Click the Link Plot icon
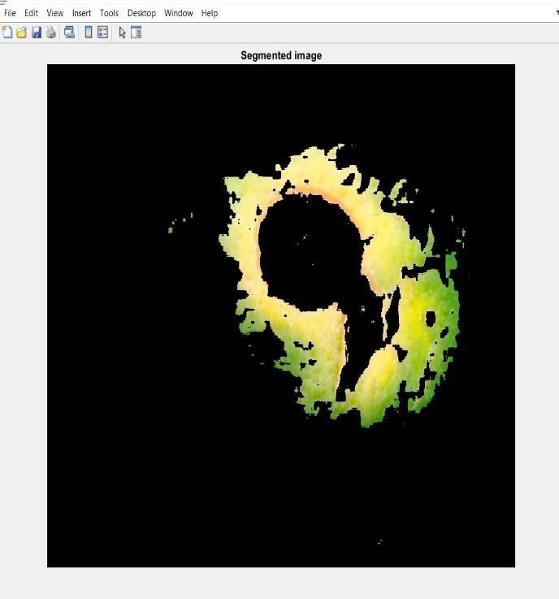Viewport: 559px width, 599px height. (x=69, y=33)
